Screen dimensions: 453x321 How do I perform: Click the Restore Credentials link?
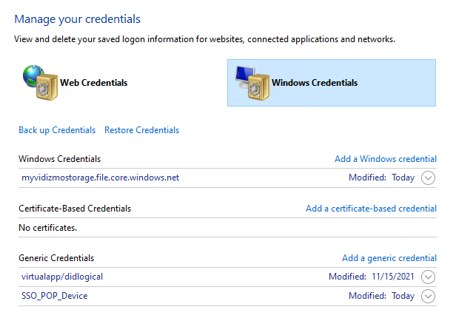[x=141, y=130]
